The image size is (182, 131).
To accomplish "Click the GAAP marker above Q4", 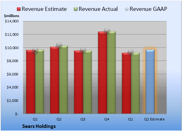I will [x=107, y=31].
